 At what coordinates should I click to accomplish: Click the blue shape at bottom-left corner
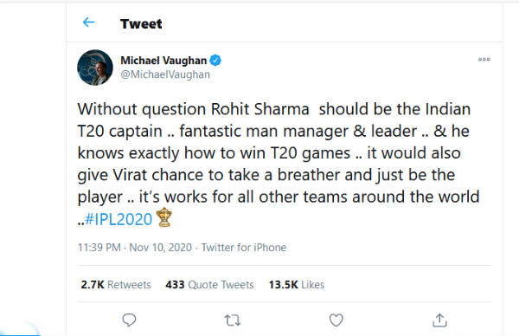pos(20,329)
